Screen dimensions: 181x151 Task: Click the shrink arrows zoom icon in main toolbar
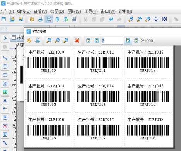click(164, 19)
